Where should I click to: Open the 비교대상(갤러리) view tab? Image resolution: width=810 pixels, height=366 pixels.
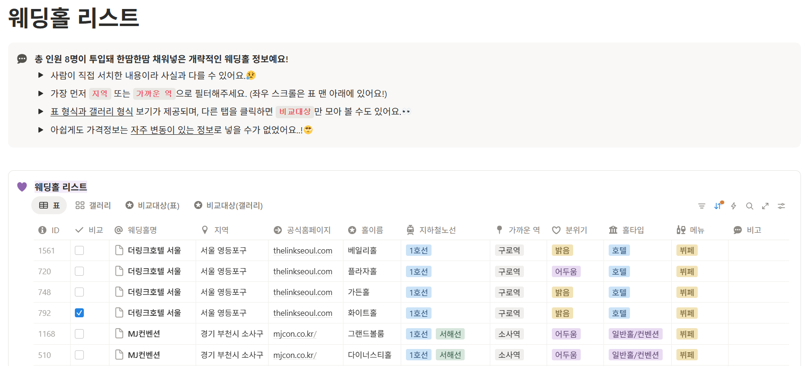(228, 205)
